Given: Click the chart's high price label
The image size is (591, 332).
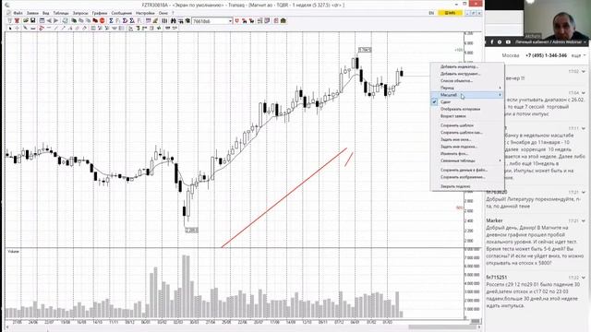Looking at the screenshot, I should 365,50.
